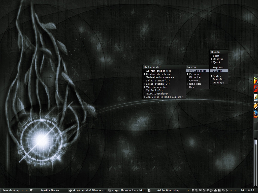Viewport: 258px width, 193px height.
Task: Choose Blackbox in the System menu
Action: click(x=198, y=84)
